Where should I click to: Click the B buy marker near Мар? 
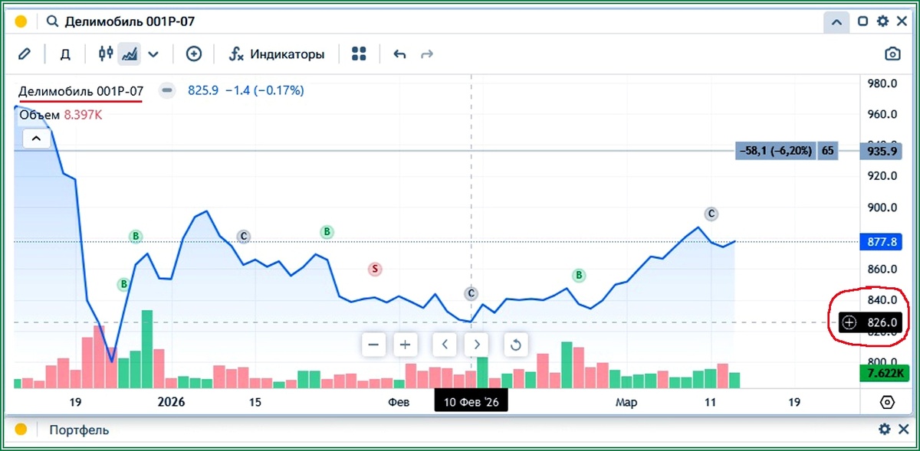[x=579, y=275]
